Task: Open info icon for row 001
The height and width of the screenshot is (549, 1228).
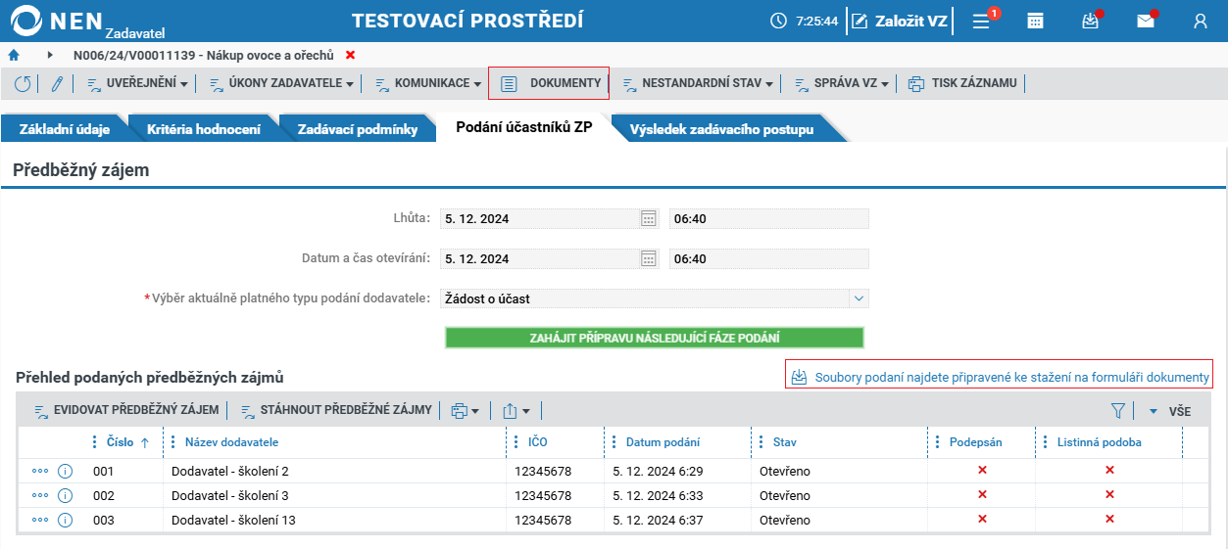Action: pos(66,471)
